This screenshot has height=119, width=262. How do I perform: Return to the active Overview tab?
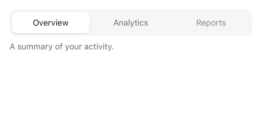point(51,23)
